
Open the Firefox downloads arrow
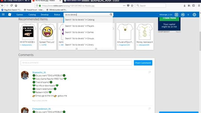pyautogui.click(x=184, y=6)
